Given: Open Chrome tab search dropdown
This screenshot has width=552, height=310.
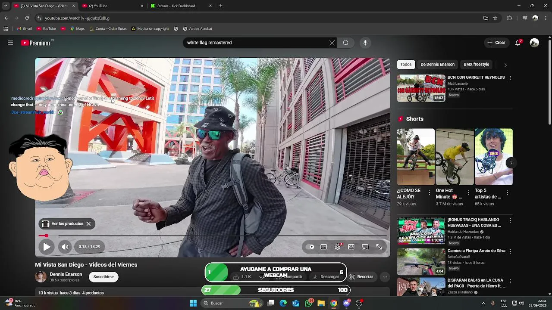Looking at the screenshot, I should [x=6, y=6].
